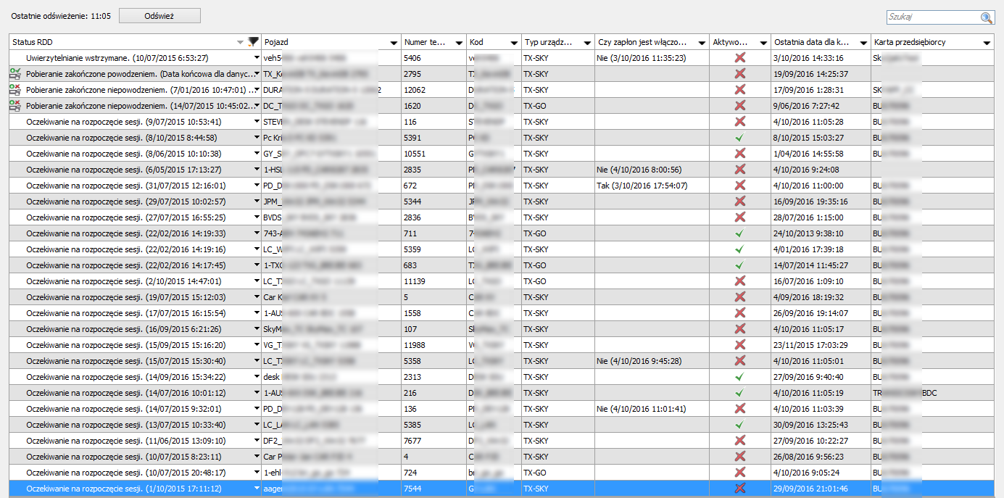Click the failed download icon in row 1620

pos(14,106)
